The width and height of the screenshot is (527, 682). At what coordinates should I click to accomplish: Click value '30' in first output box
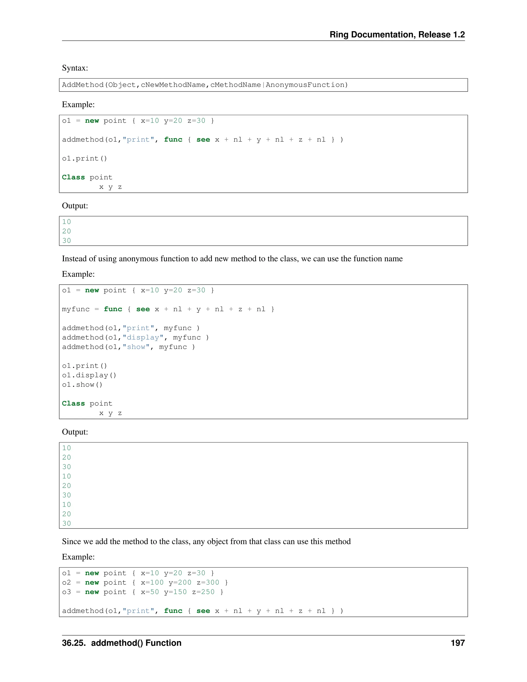66,241
